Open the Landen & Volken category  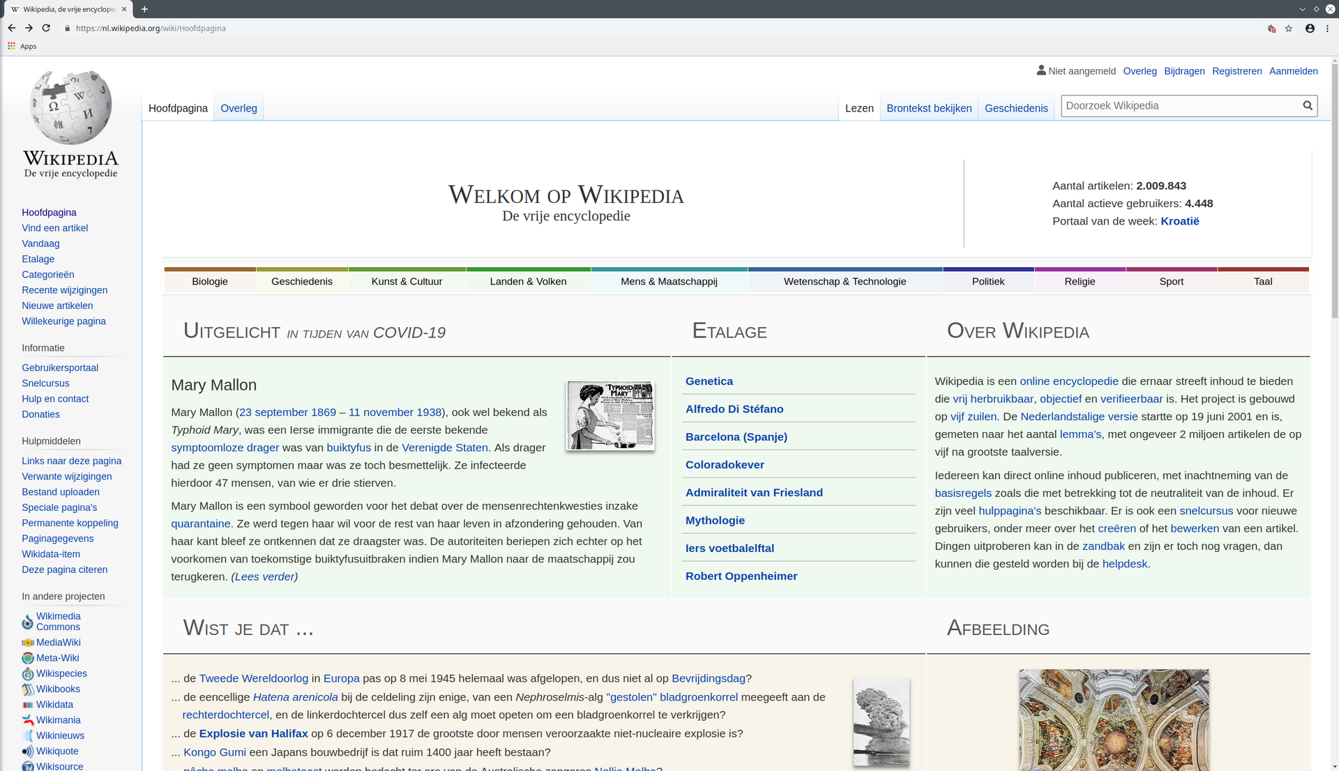pyautogui.click(x=528, y=282)
